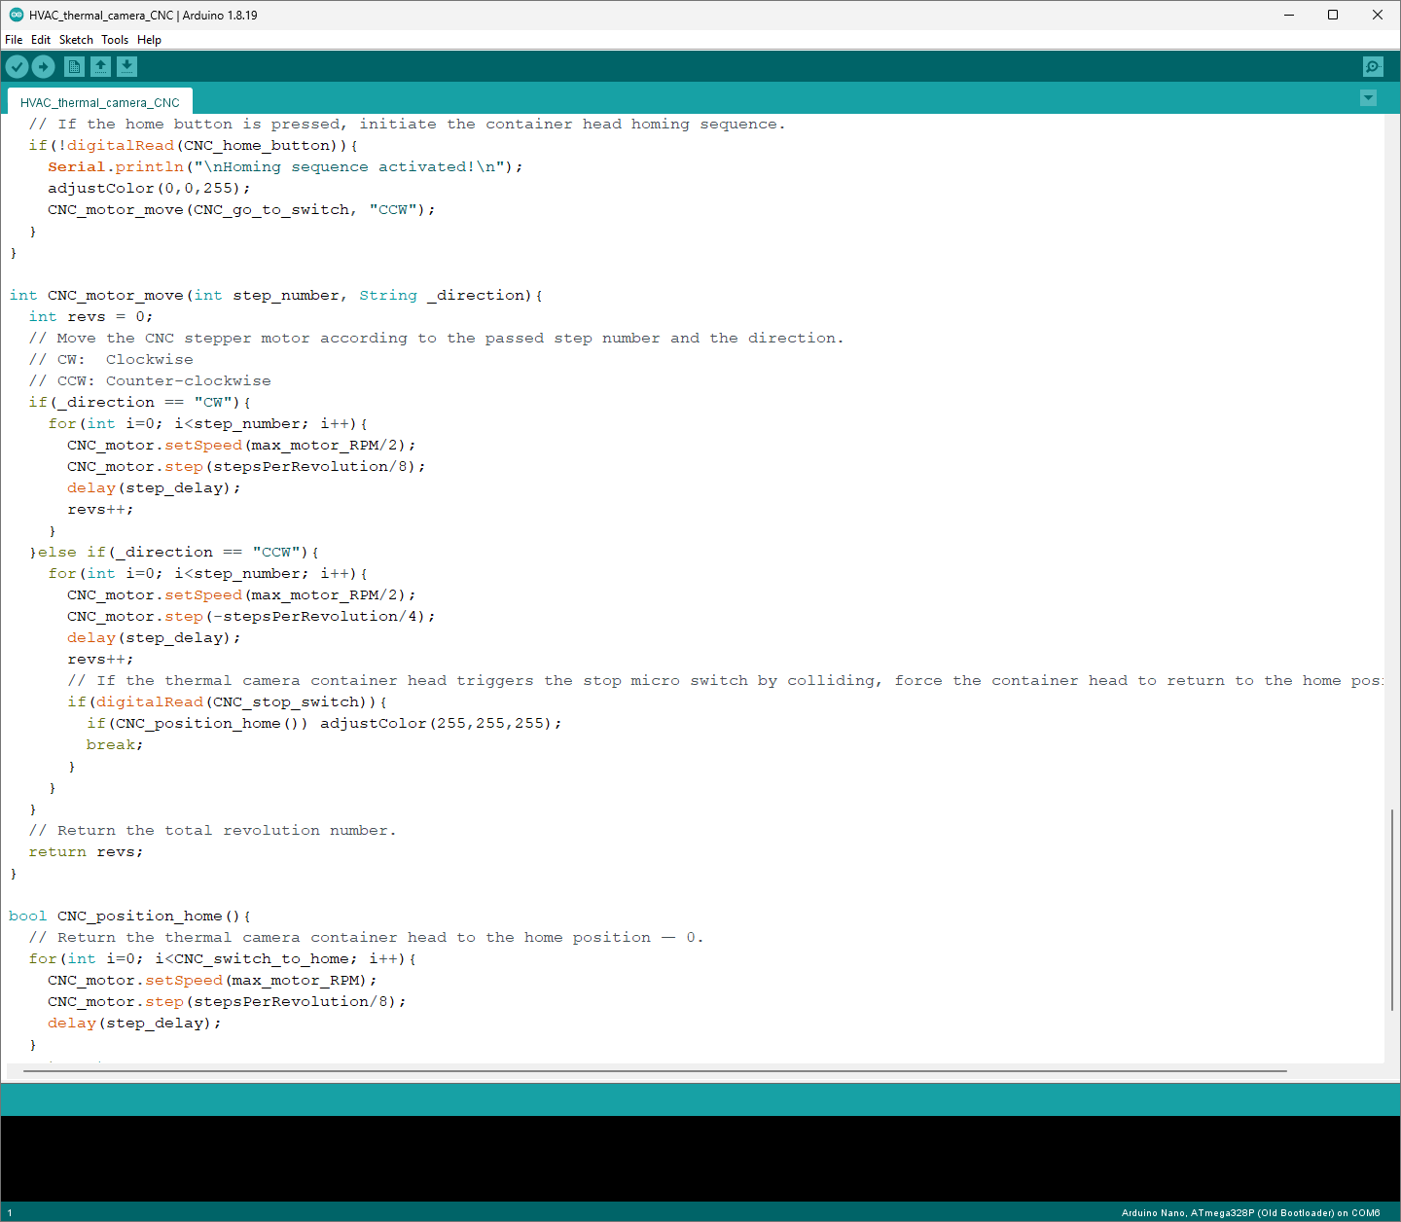Image resolution: width=1401 pixels, height=1222 pixels.
Task: Expand the tab options dropdown arrow
Action: pos(1368,98)
